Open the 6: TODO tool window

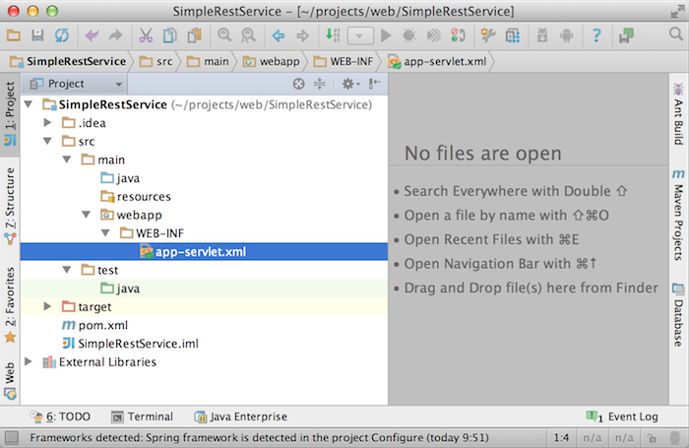pos(60,416)
